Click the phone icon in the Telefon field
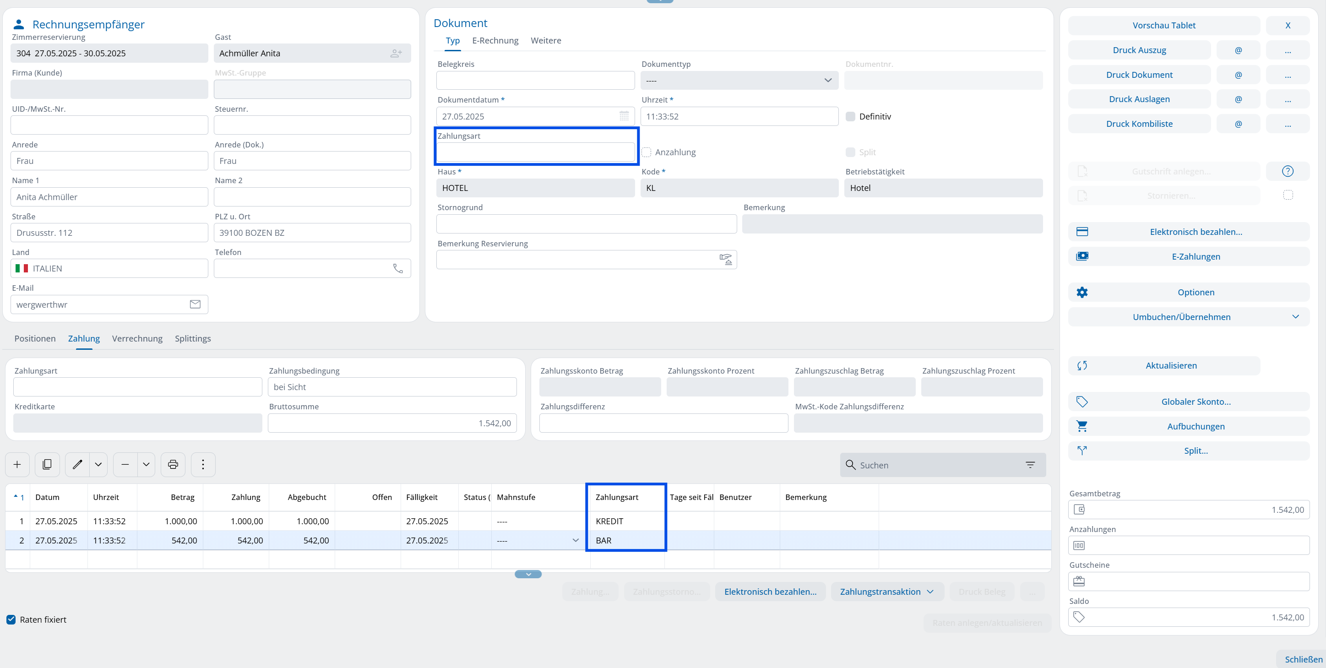The height and width of the screenshot is (668, 1326). [x=398, y=269]
